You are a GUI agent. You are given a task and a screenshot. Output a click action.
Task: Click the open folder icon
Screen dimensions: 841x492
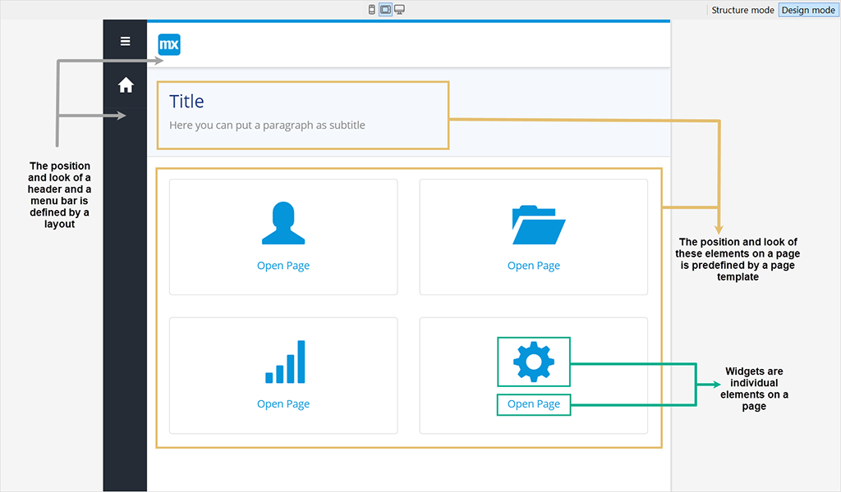coord(538,225)
